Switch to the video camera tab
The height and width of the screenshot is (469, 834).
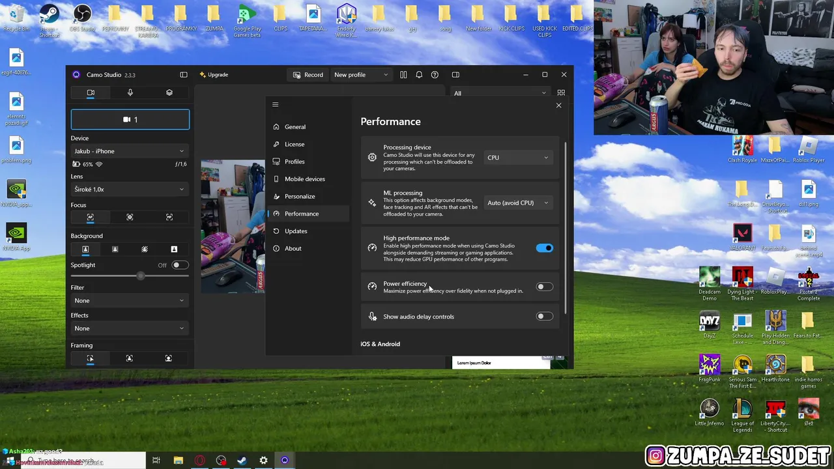pos(91,92)
